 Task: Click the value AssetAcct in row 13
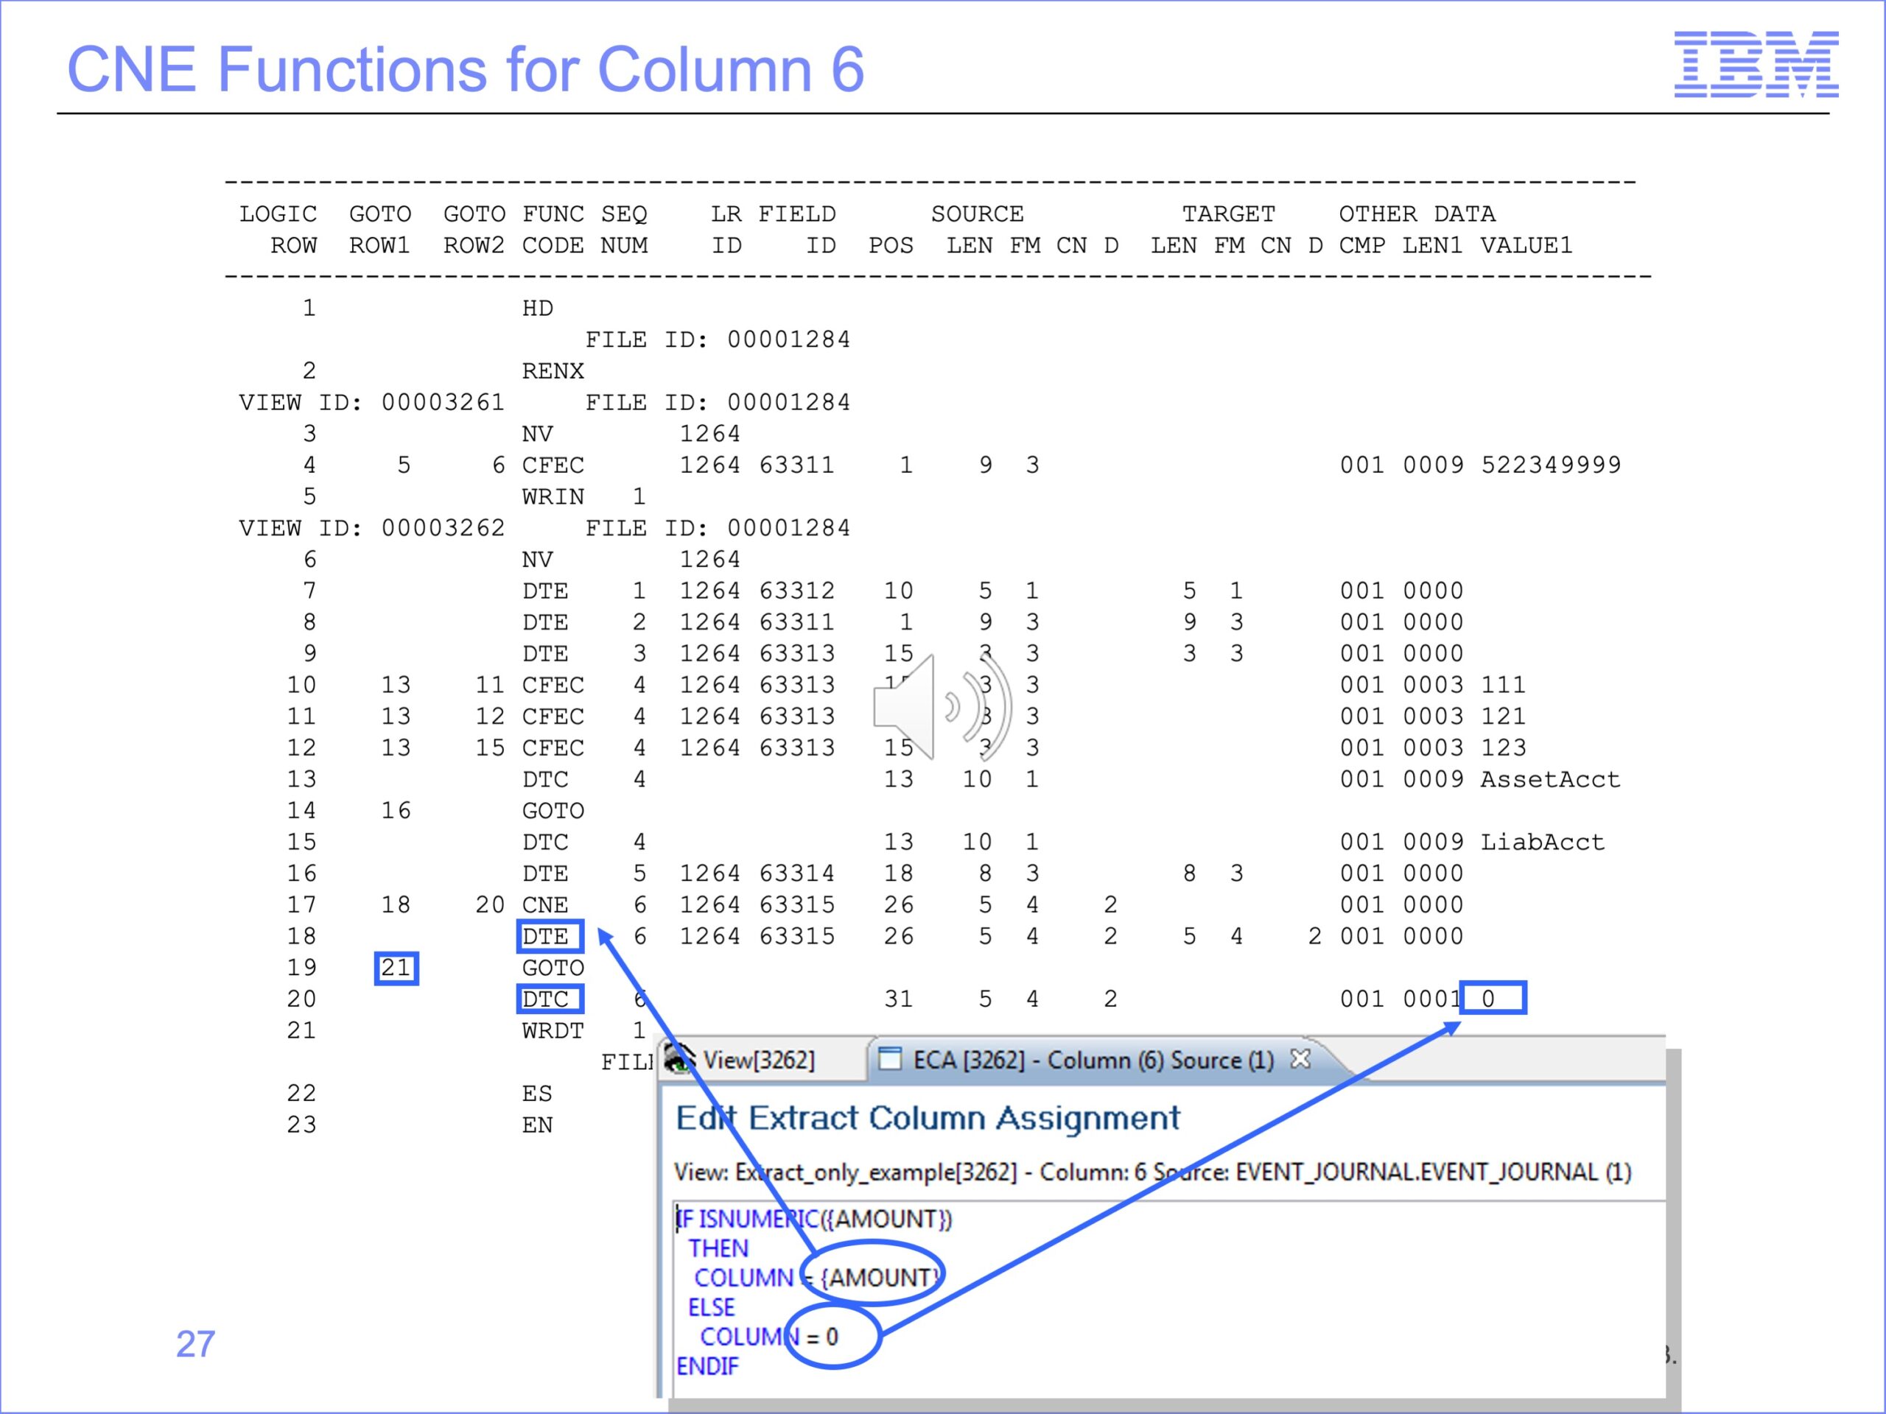(1550, 779)
